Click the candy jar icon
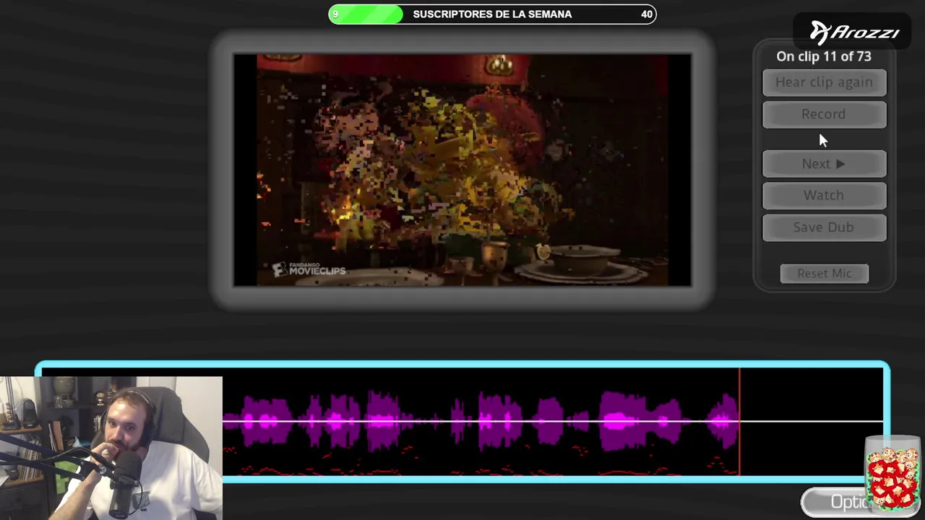Image resolution: width=925 pixels, height=520 pixels. pos(892,474)
